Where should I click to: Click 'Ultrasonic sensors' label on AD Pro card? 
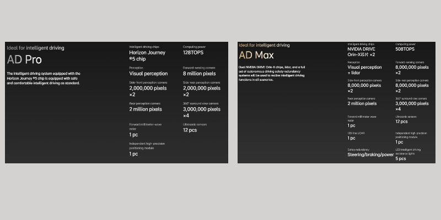pos(195,124)
